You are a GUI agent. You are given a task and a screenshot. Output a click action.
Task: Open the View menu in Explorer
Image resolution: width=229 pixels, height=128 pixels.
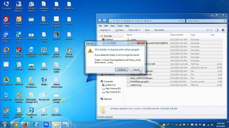pos(112,26)
